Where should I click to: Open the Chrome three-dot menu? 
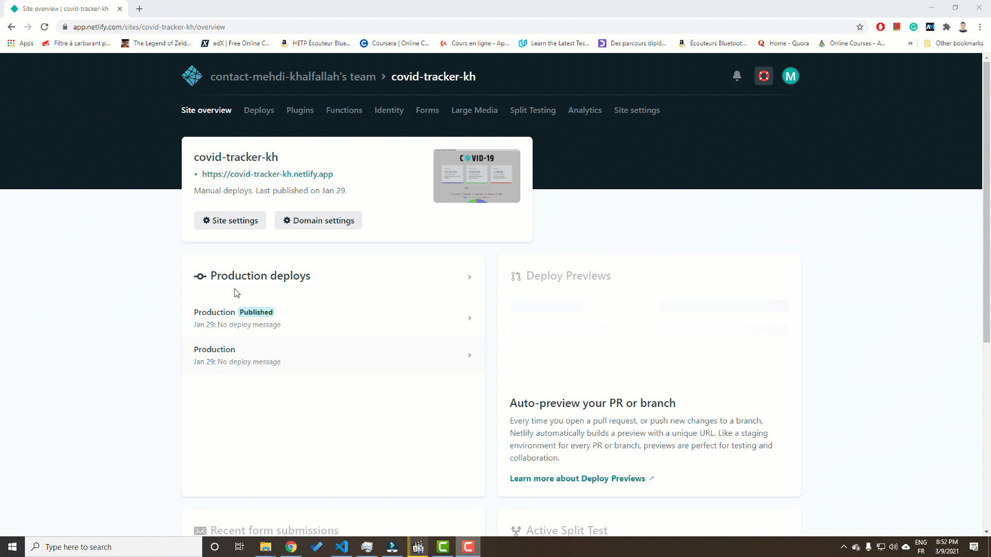tap(979, 27)
